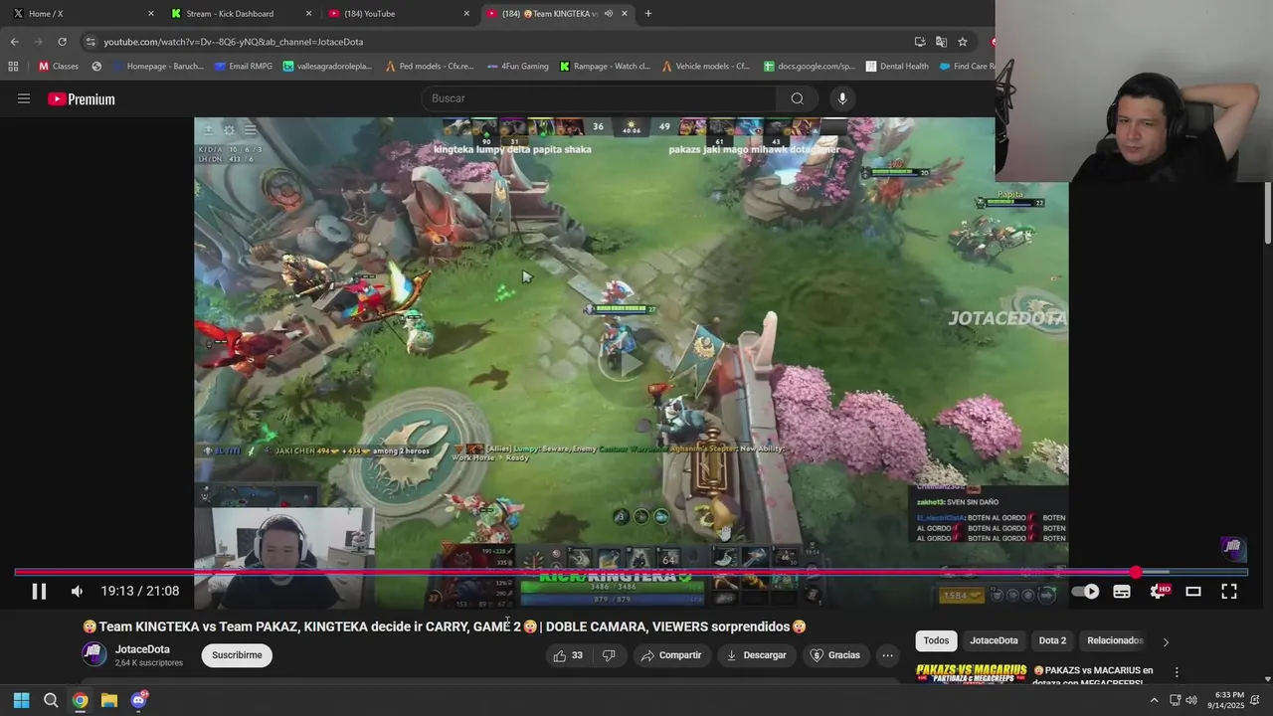Show more filter chips with right chevron

pos(1166,641)
